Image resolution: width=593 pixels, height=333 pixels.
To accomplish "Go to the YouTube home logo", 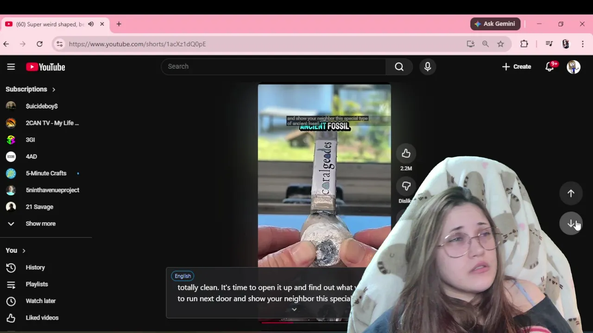I will (45, 67).
